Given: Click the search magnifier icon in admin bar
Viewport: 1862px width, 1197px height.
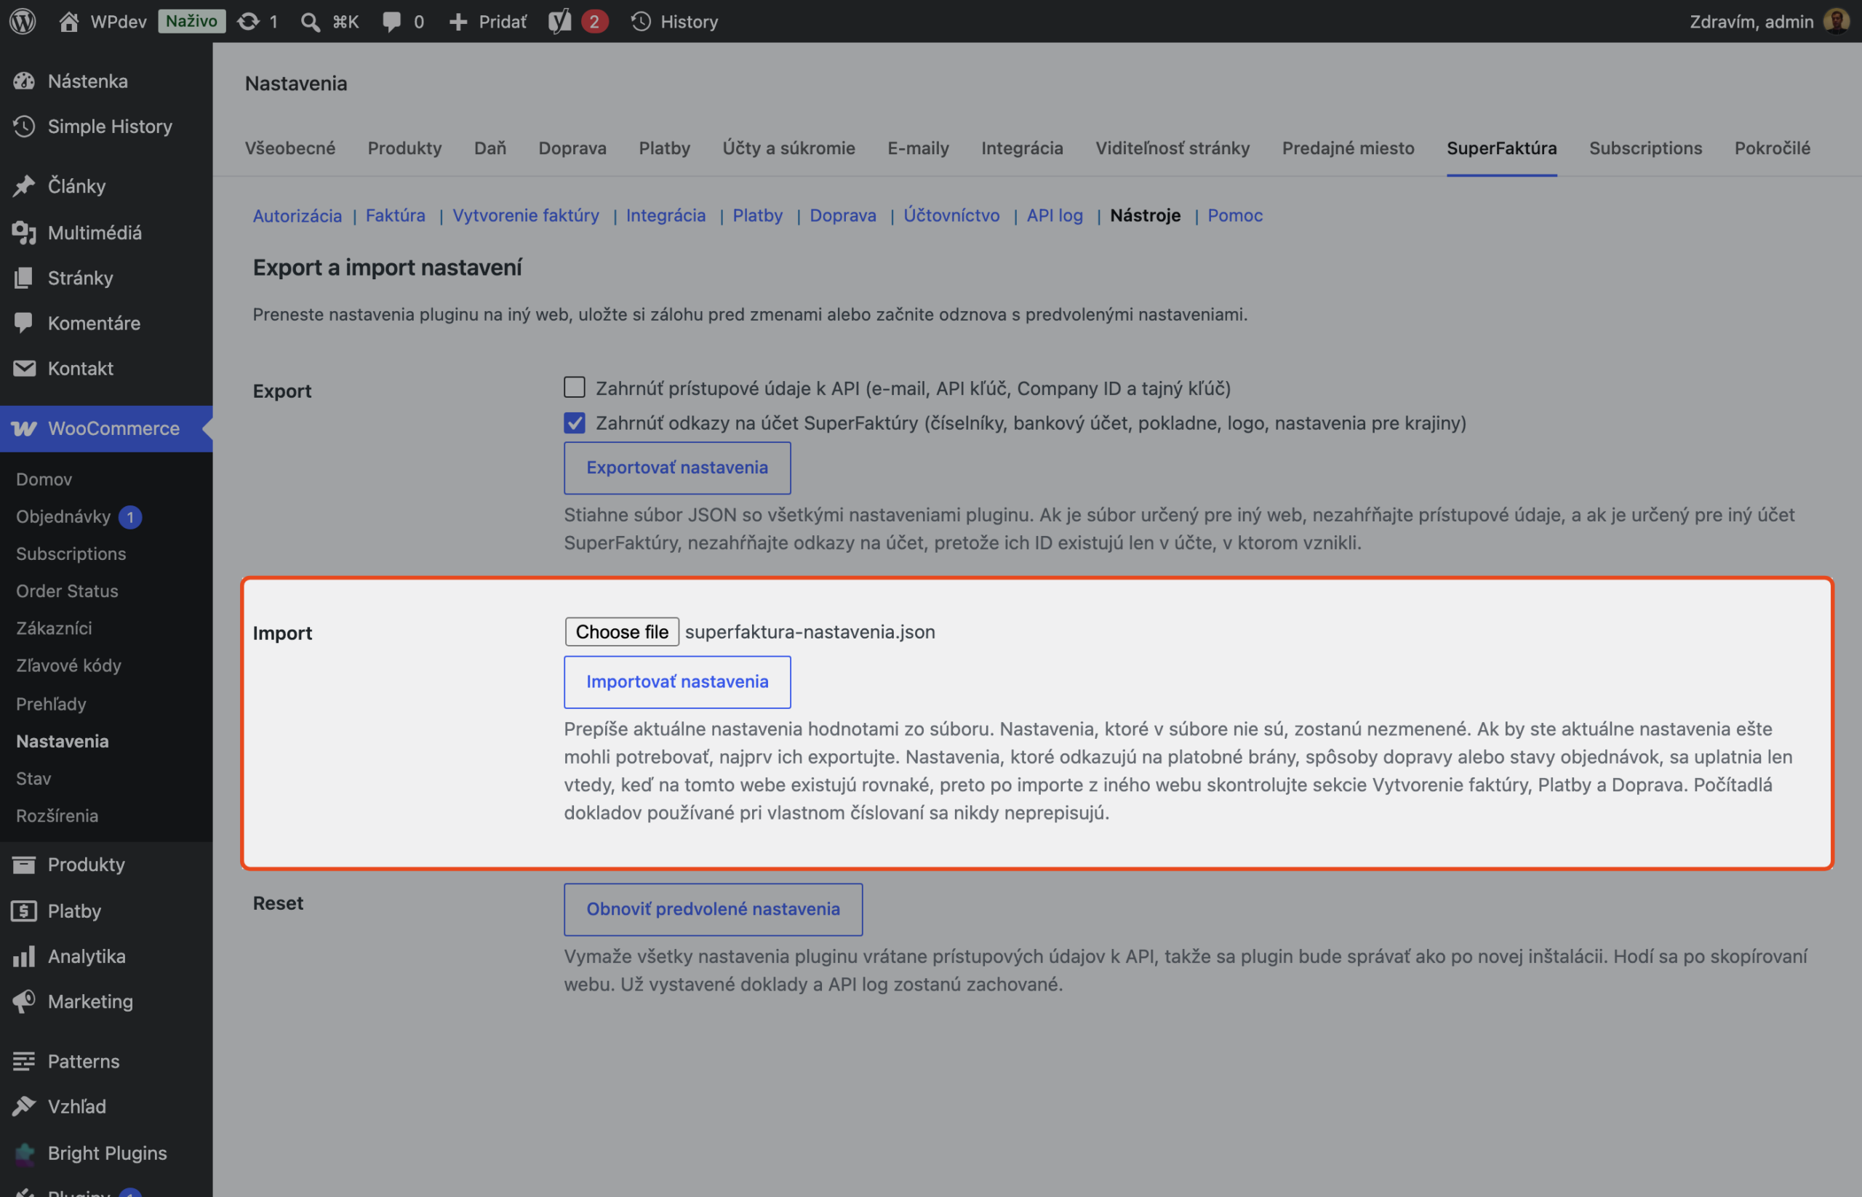Looking at the screenshot, I should (x=310, y=21).
